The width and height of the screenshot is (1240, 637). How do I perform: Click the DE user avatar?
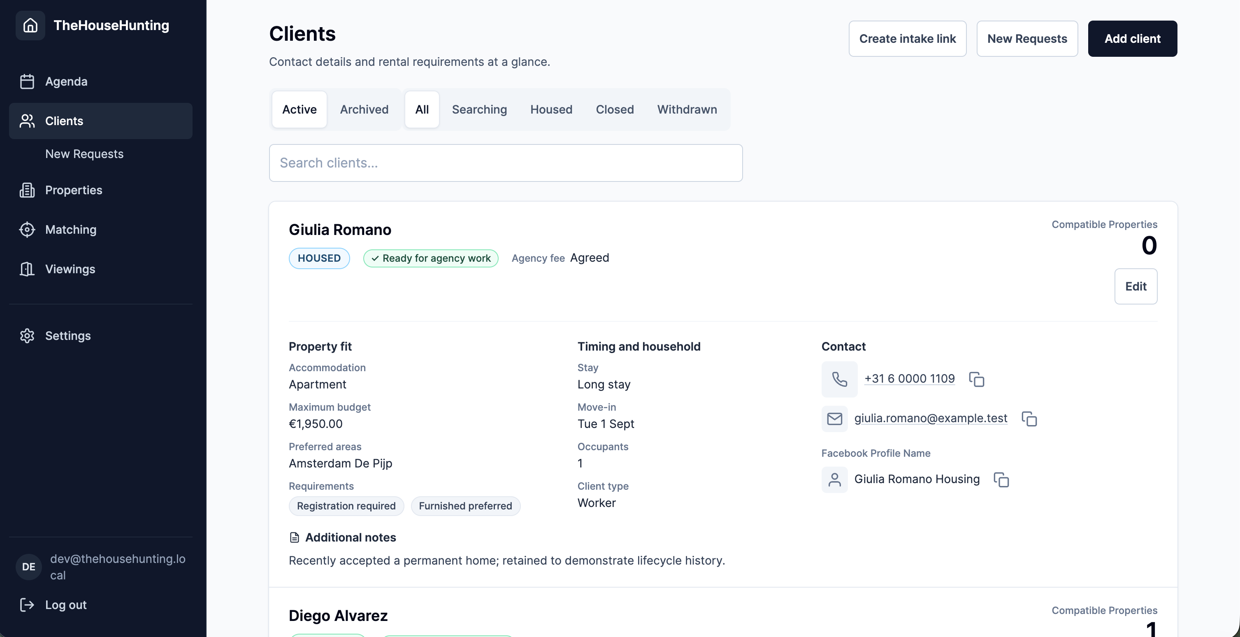[x=29, y=567]
